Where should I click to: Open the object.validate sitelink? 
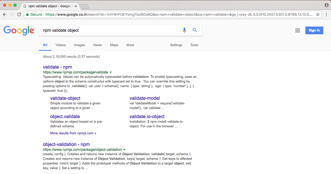pyautogui.click(x=65, y=117)
